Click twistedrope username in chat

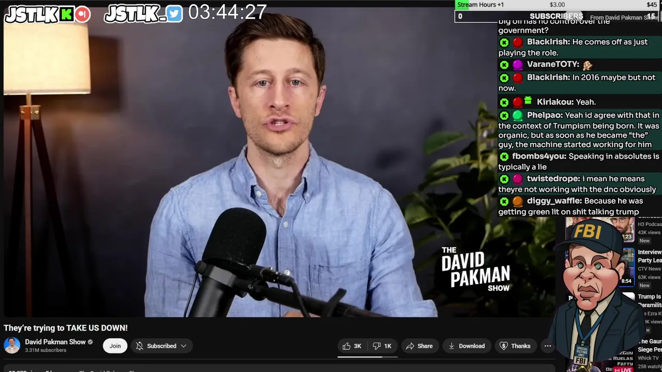point(553,178)
